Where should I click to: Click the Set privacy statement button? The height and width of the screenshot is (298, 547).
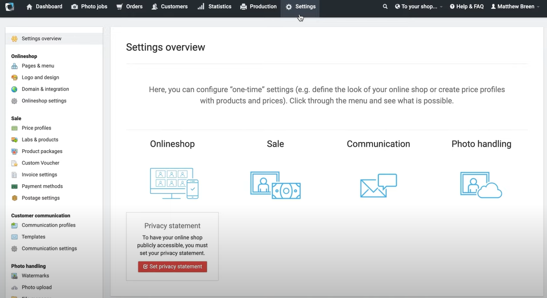(x=172, y=266)
